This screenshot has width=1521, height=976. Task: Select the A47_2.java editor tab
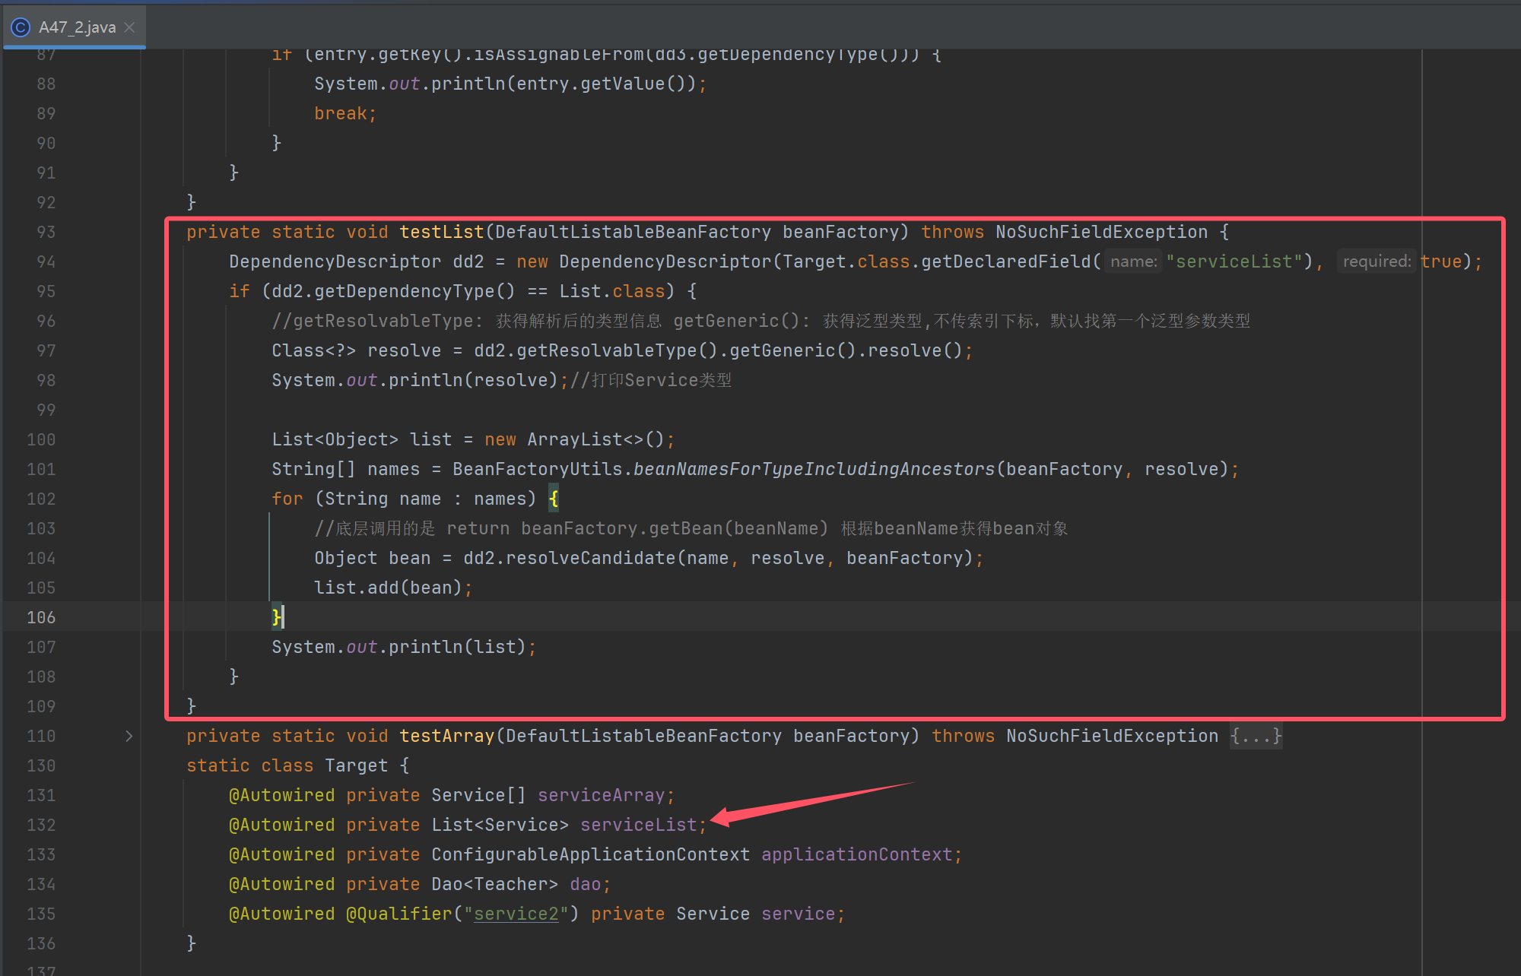75,27
